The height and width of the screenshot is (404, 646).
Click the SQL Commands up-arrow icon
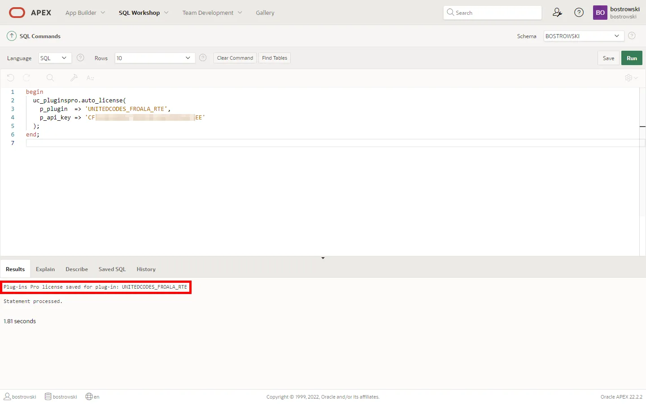click(12, 36)
